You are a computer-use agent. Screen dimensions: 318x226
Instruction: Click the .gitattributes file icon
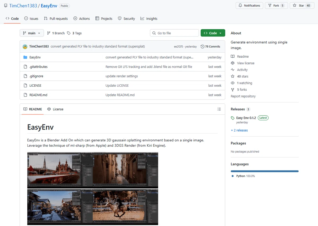pyautogui.click(x=25, y=67)
